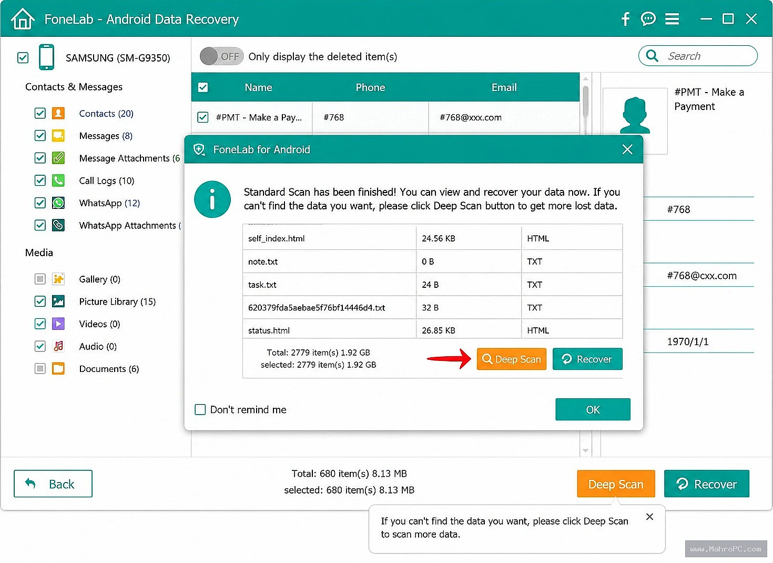
Task: Click the Videos play icon
Action: coord(58,324)
